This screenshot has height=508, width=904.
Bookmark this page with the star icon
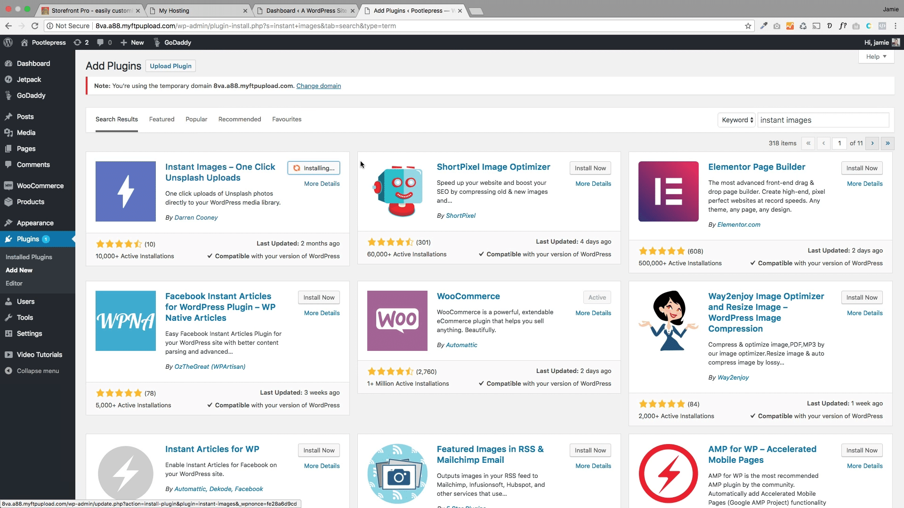point(748,26)
